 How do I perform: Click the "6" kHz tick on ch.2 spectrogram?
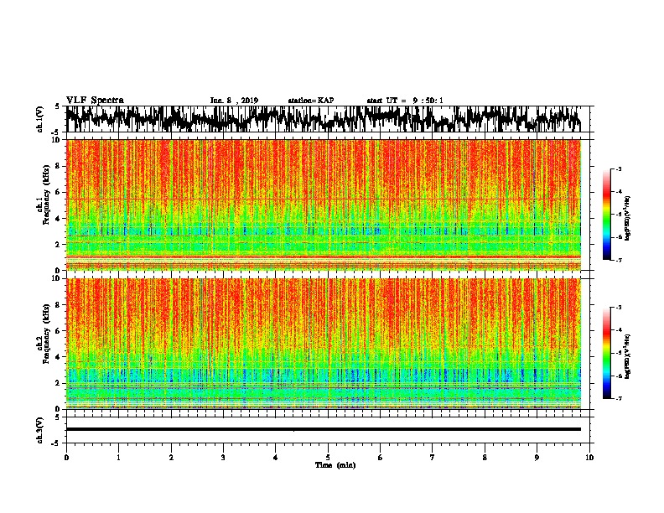(x=59, y=330)
